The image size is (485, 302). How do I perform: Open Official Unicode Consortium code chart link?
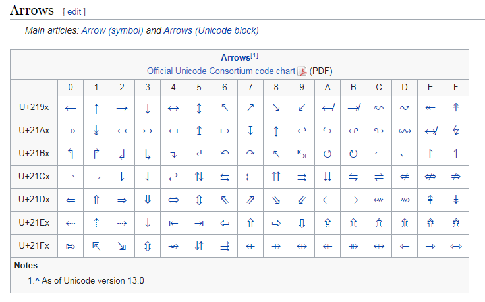pyautogui.click(x=221, y=71)
